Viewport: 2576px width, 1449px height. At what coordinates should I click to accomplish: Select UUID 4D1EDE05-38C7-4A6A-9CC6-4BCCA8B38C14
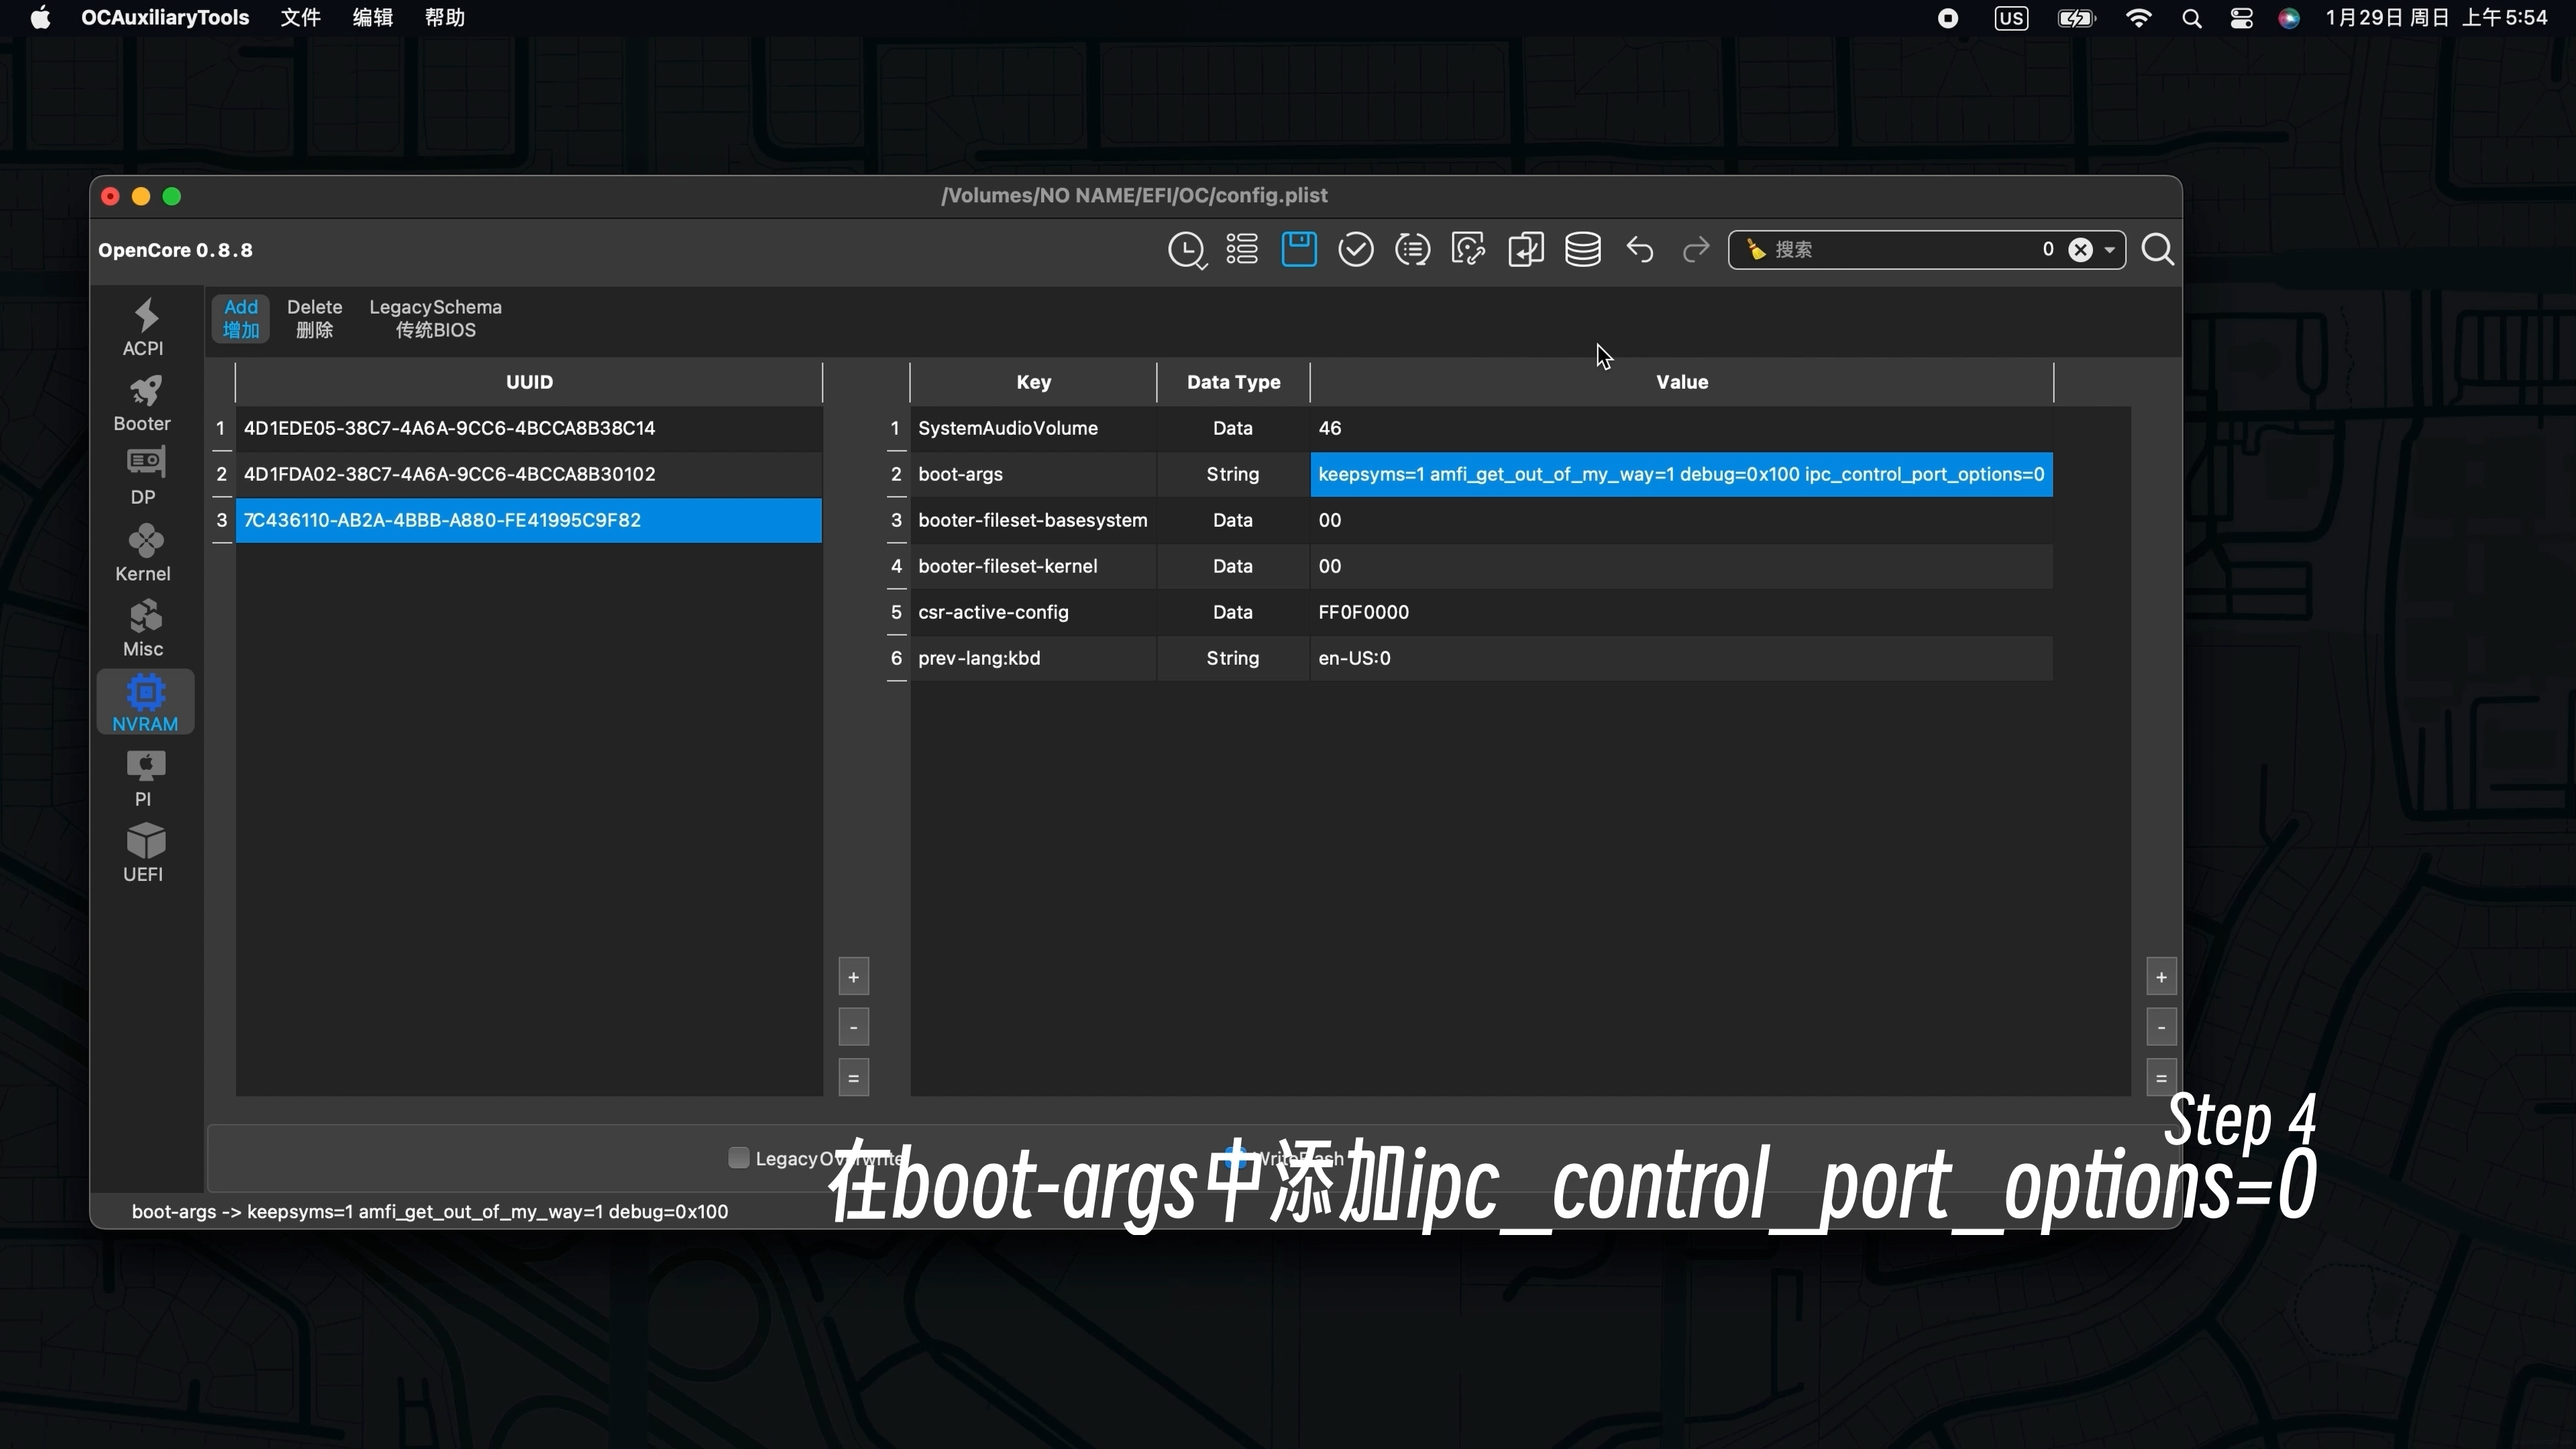528,428
